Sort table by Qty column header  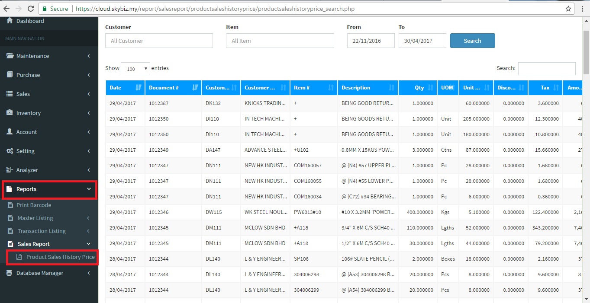(x=418, y=88)
